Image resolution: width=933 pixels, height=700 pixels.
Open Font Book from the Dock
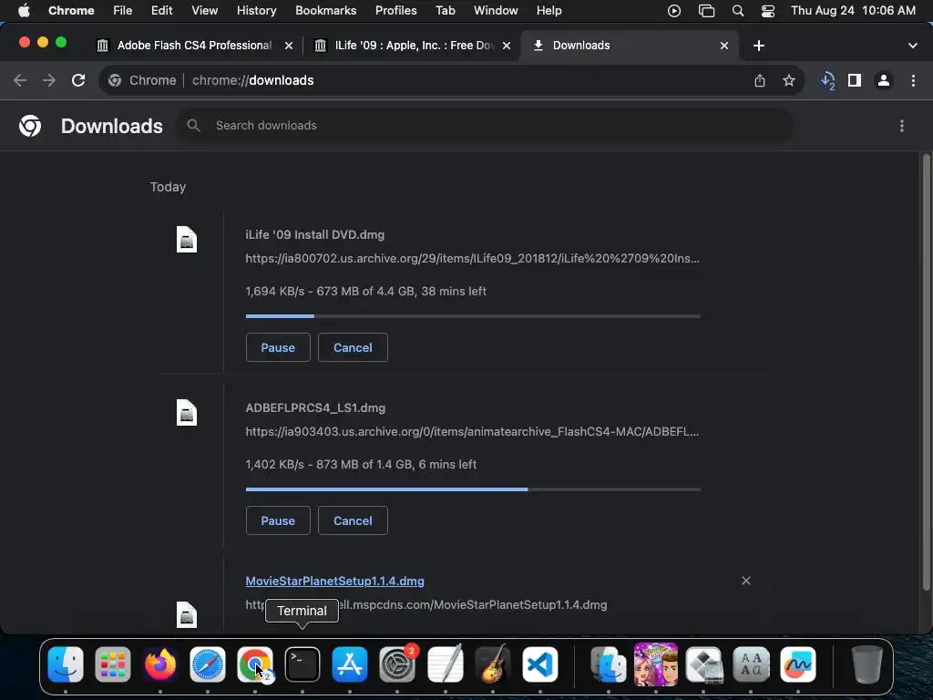(x=751, y=664)
